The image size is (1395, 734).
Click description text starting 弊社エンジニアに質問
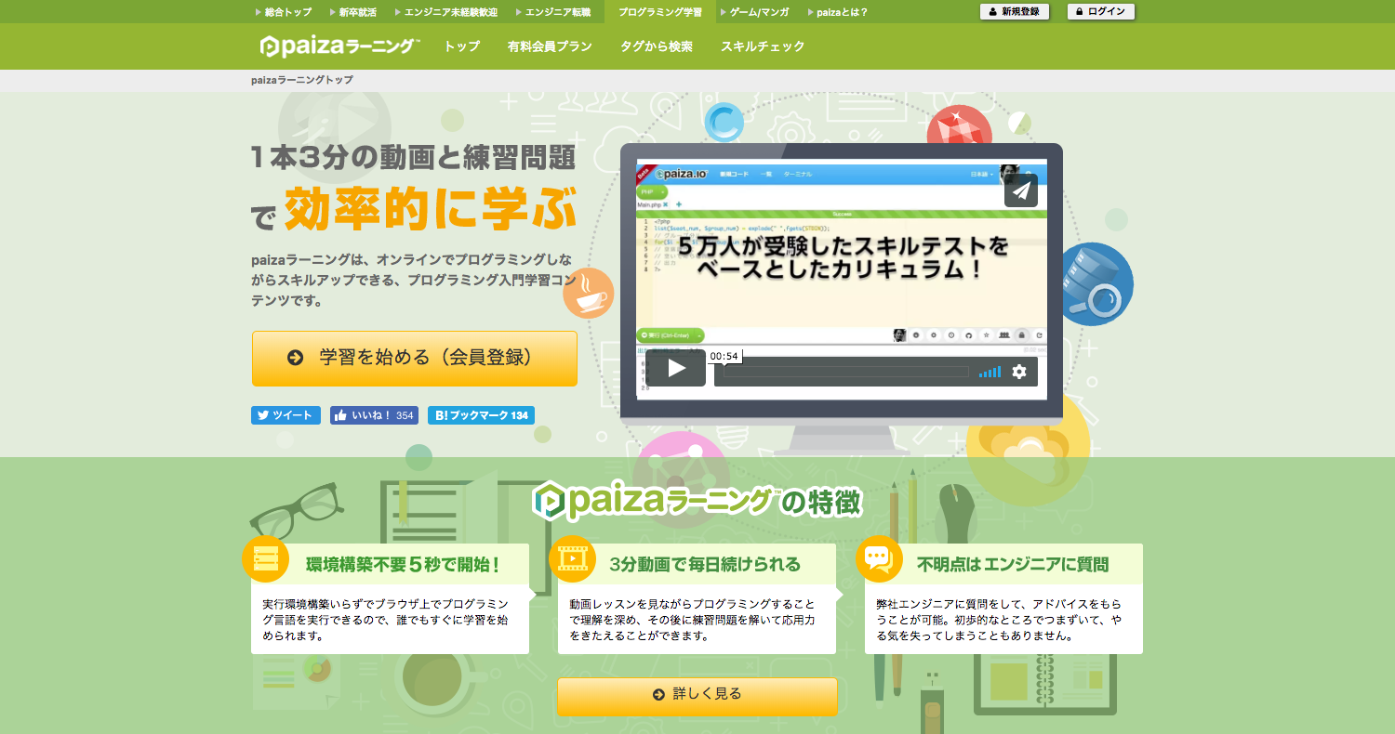[x=1000, y=621]
